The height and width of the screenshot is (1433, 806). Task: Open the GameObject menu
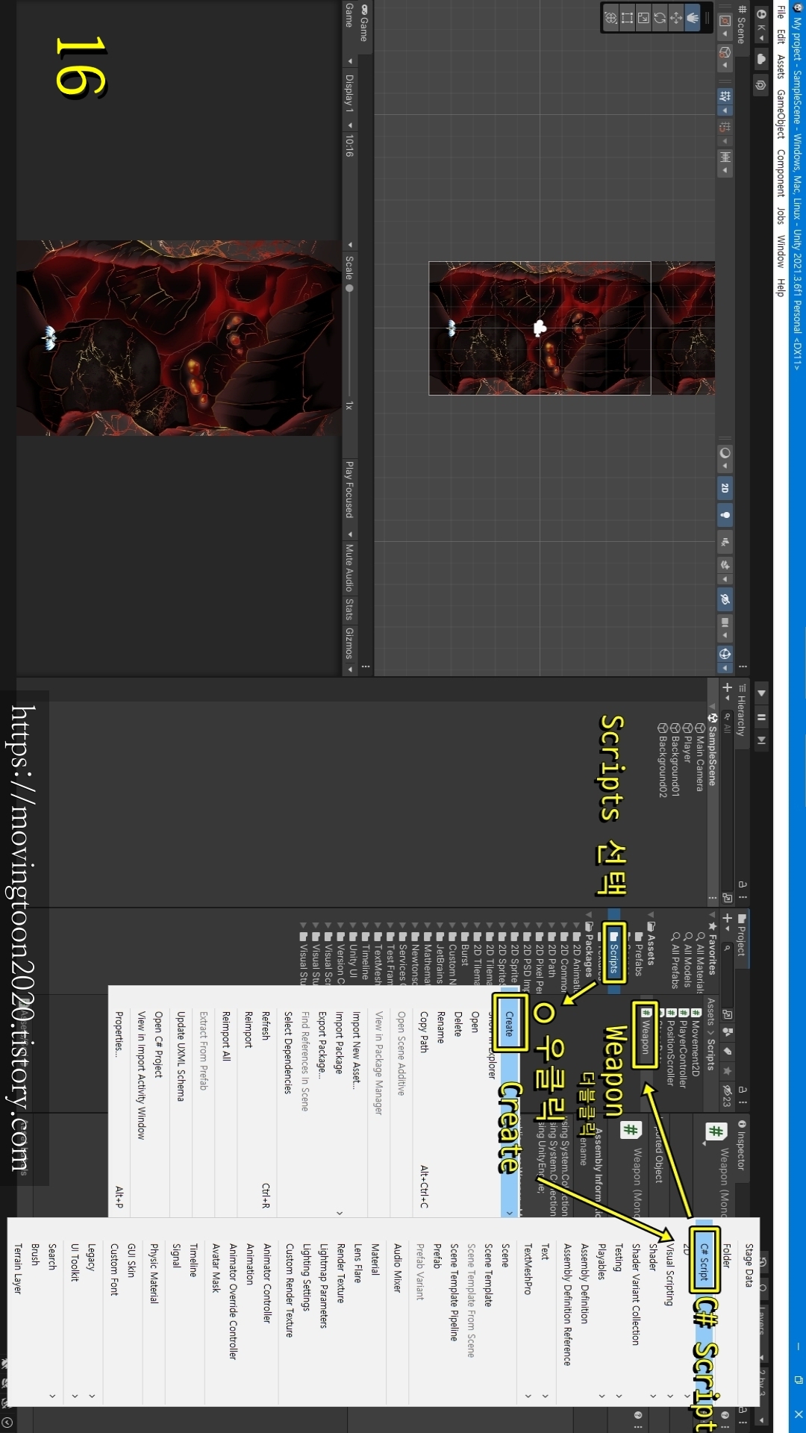(x=781, y=113)
